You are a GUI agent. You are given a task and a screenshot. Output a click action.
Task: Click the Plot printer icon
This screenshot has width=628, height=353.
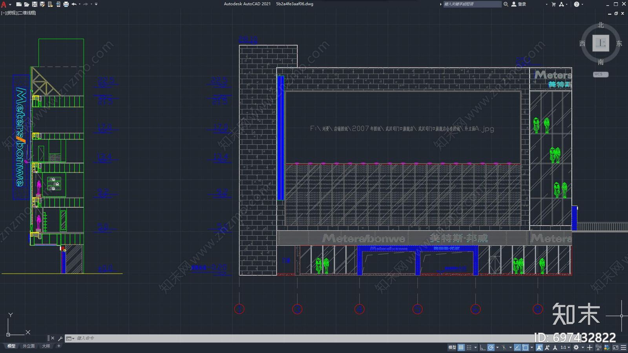point(66,4)
